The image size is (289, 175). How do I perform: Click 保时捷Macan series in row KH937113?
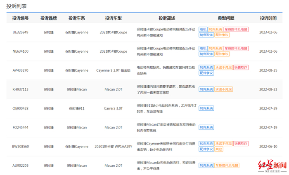tap(77, 89)
